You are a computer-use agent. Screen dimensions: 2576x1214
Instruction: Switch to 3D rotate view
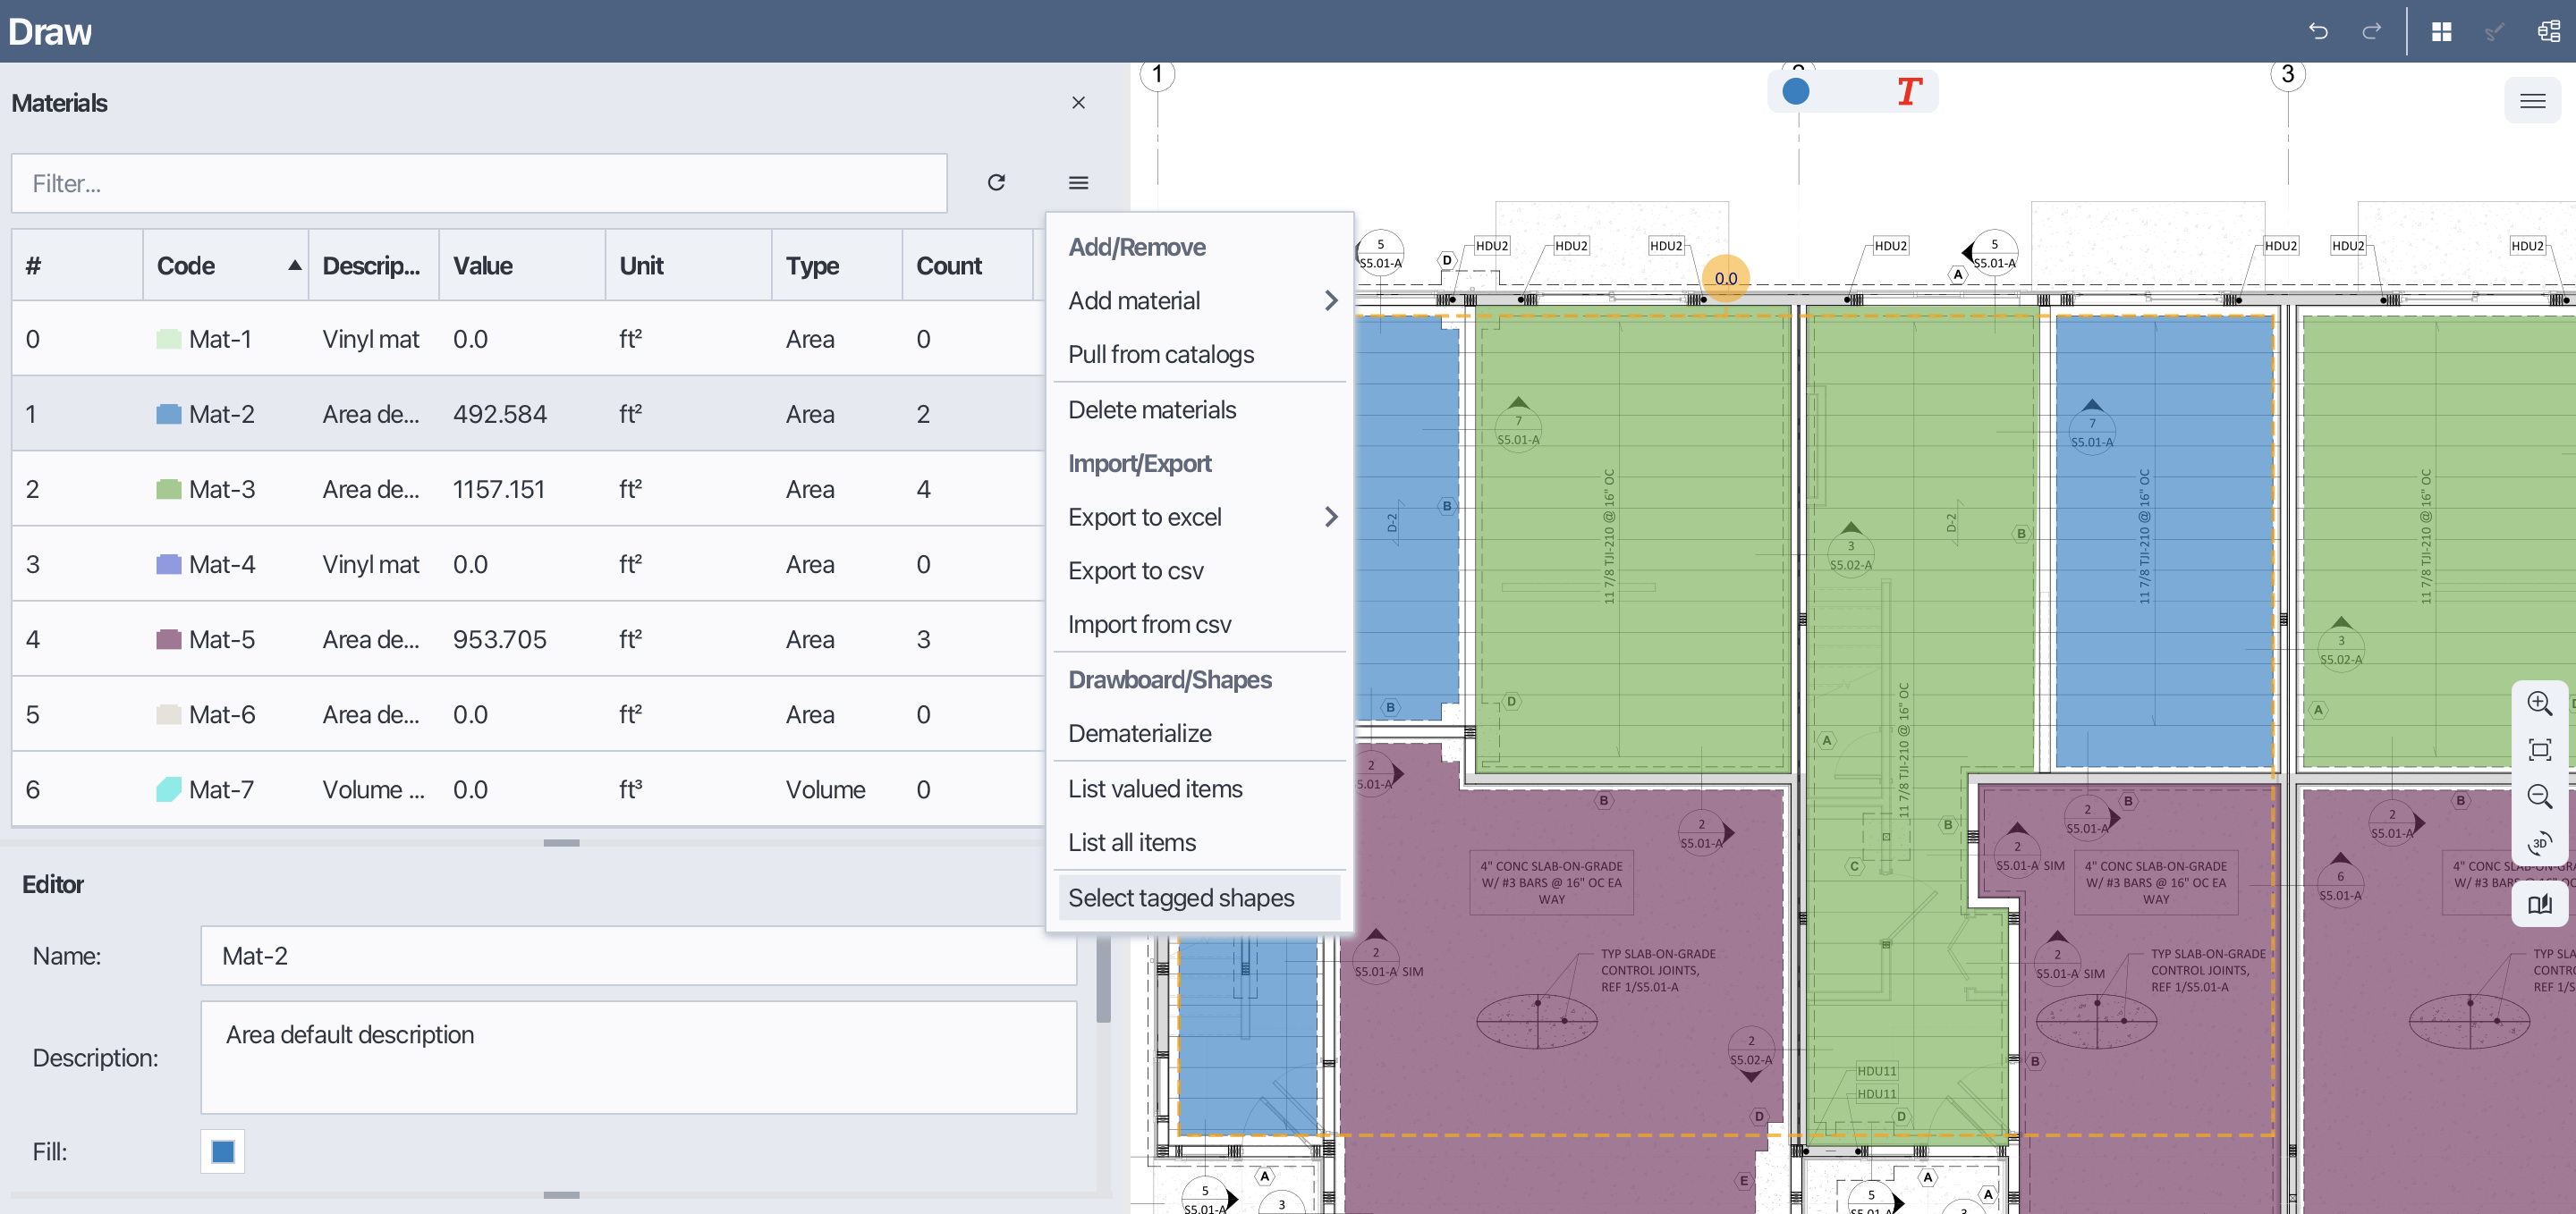pos(2539,842)
